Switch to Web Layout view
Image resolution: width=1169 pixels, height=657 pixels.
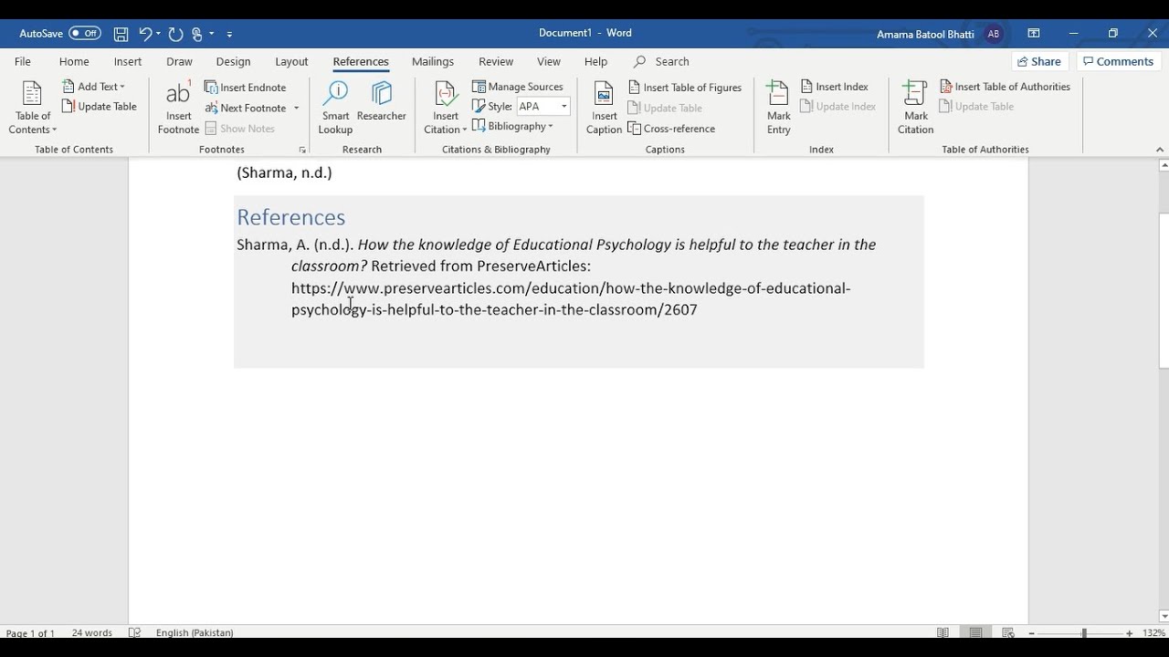point(1008,633)
